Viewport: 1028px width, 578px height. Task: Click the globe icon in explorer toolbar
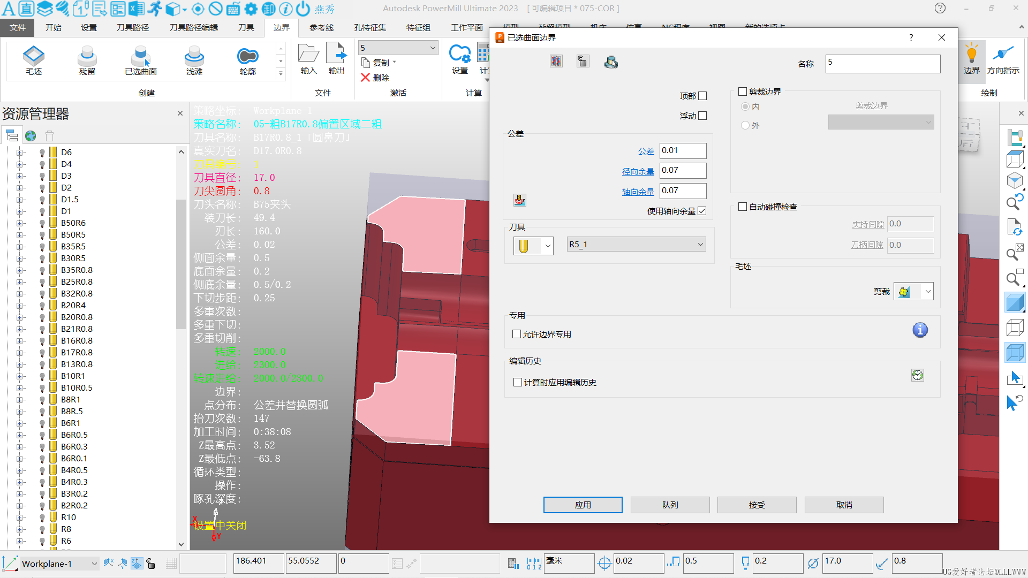(x=31, y=136)
